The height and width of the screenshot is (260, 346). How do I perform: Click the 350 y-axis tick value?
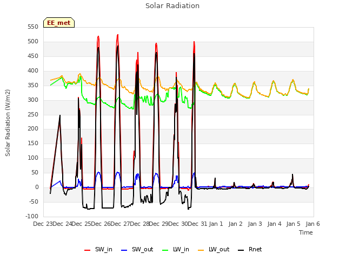coord(33,86)
